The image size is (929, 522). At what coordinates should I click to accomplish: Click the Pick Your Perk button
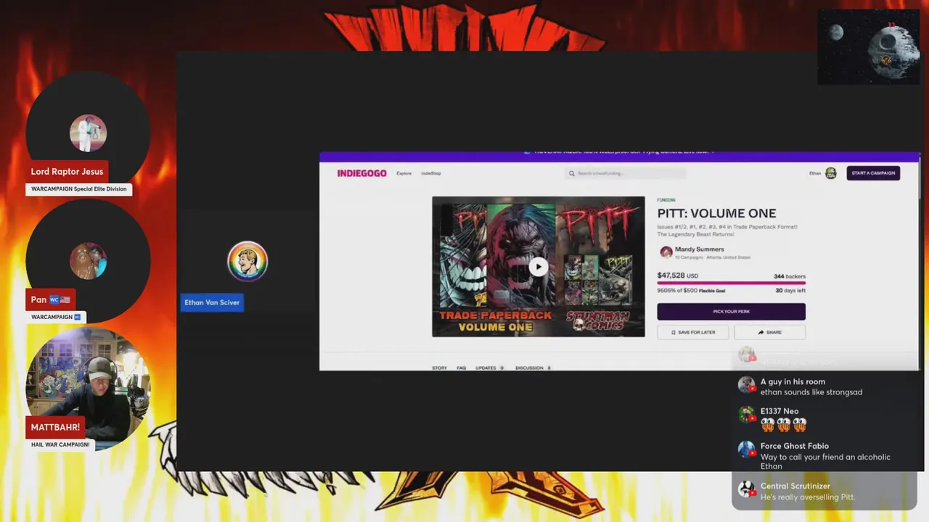(731, 311)
